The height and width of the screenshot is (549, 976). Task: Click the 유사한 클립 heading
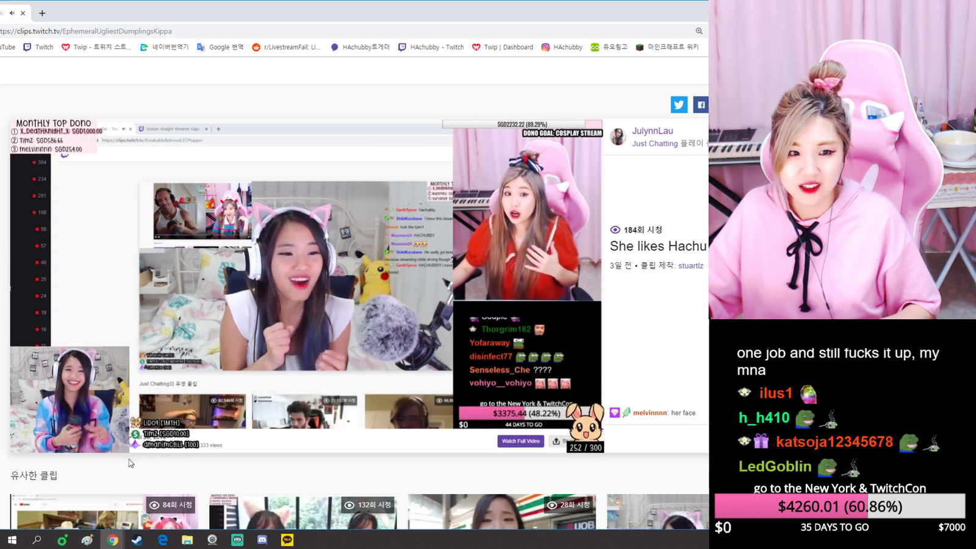click(34, 475)
